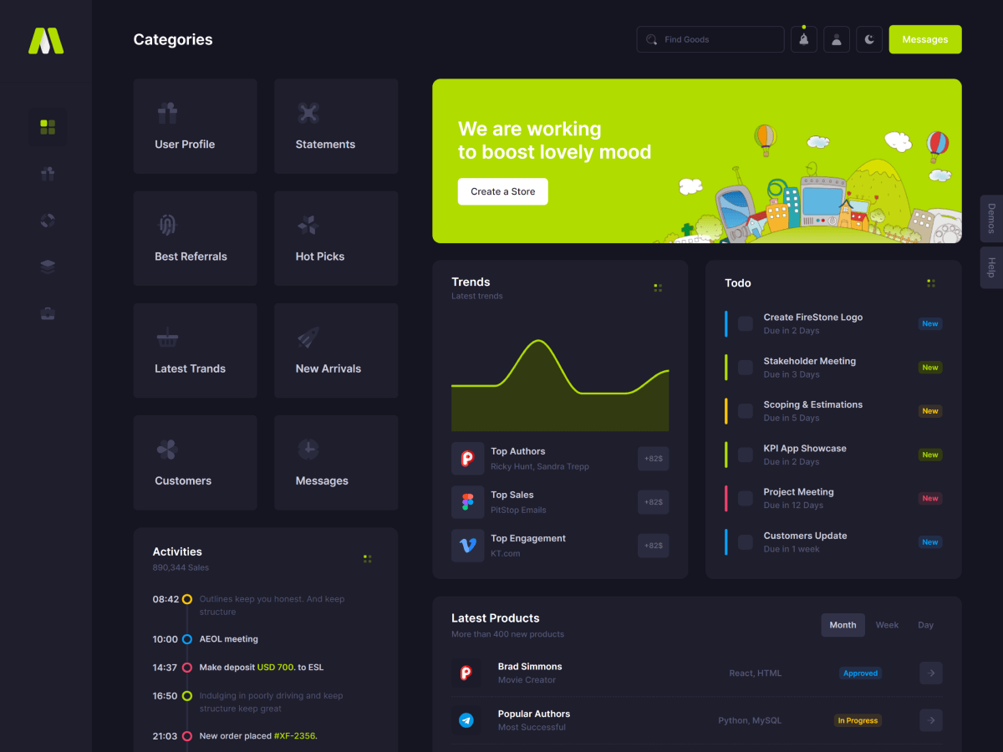Viewport: 1003px width, 752px height.
Task: Click the dashboard grid icon in sidebar
Action: click(48, 127)
